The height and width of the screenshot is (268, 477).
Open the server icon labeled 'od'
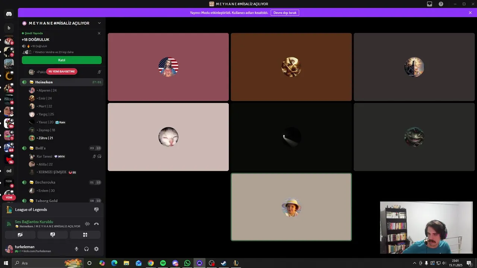pos(9,171)
